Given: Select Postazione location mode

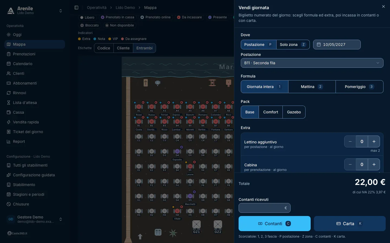Looking at the screenshot, I should 258,45.
